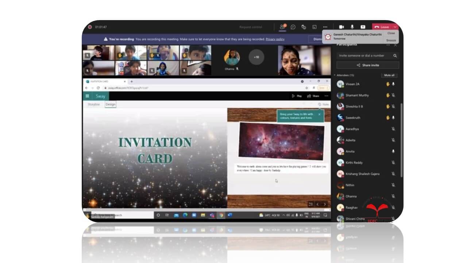
Task: Leave the meeting
Action: (x=382, y=27)
